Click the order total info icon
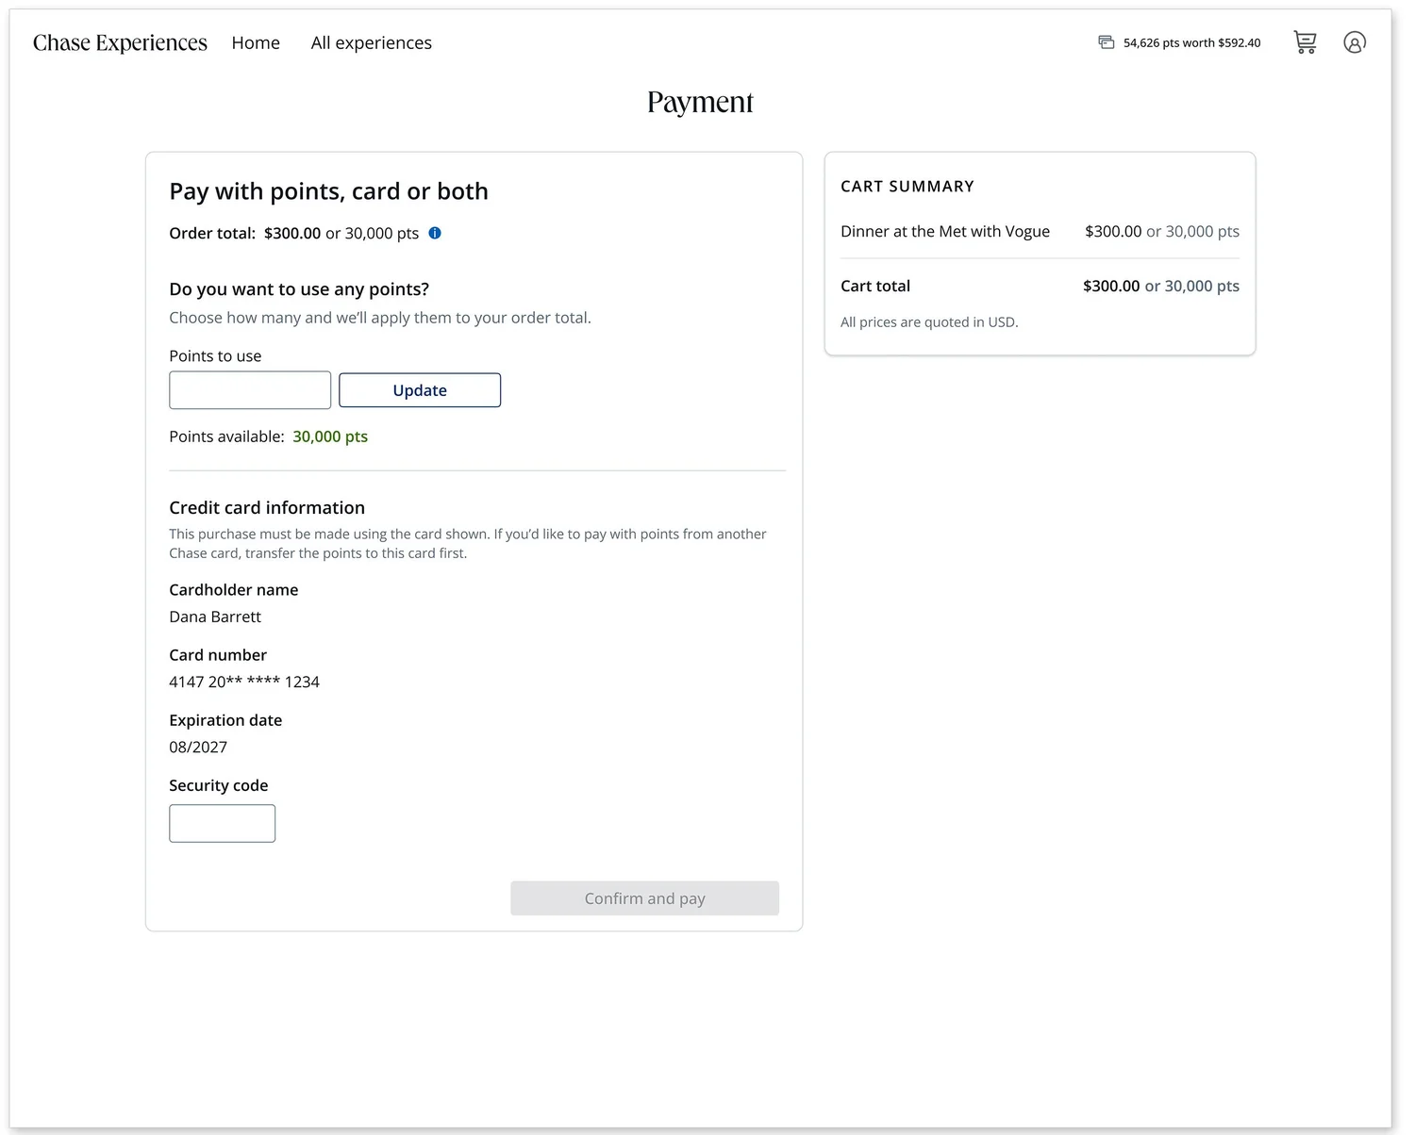The image size is (1415, 1135). (435, 233)
